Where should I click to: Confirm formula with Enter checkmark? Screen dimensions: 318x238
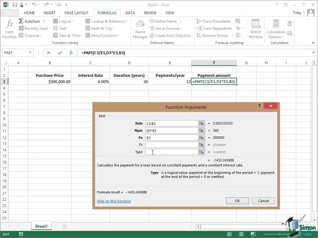tap(60, 53)
